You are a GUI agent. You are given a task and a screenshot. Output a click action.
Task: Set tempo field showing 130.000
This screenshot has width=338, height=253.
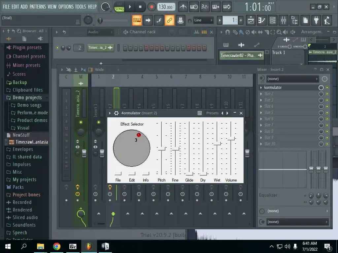pos(166,7)
